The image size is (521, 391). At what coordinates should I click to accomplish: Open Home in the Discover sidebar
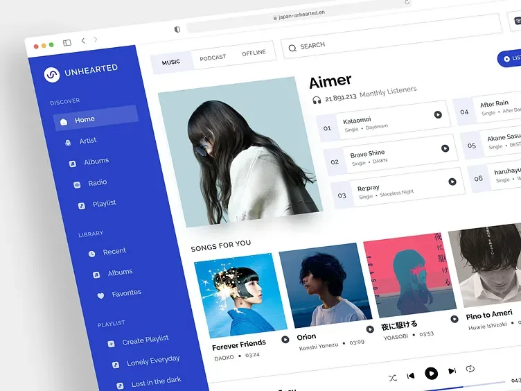96,118
